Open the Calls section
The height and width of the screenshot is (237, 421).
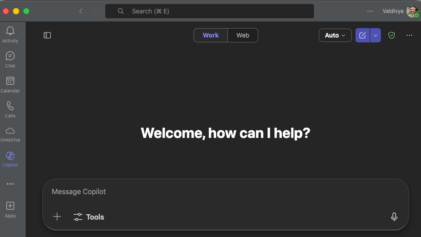click(10, 109)
